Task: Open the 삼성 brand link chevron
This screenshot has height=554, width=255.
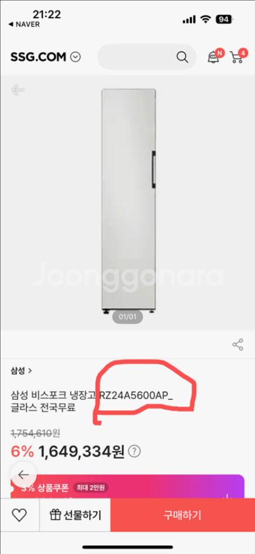Action: (x=30, y=371)
